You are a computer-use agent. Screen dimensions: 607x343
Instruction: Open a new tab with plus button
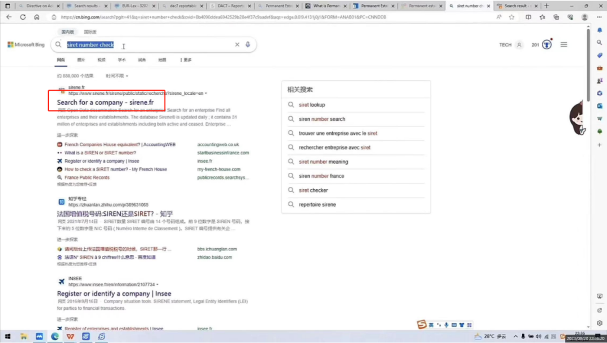click(547, 6)
